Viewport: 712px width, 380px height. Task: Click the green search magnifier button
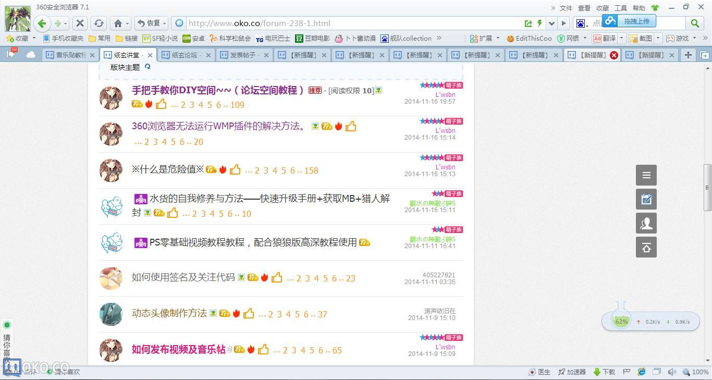695,23
